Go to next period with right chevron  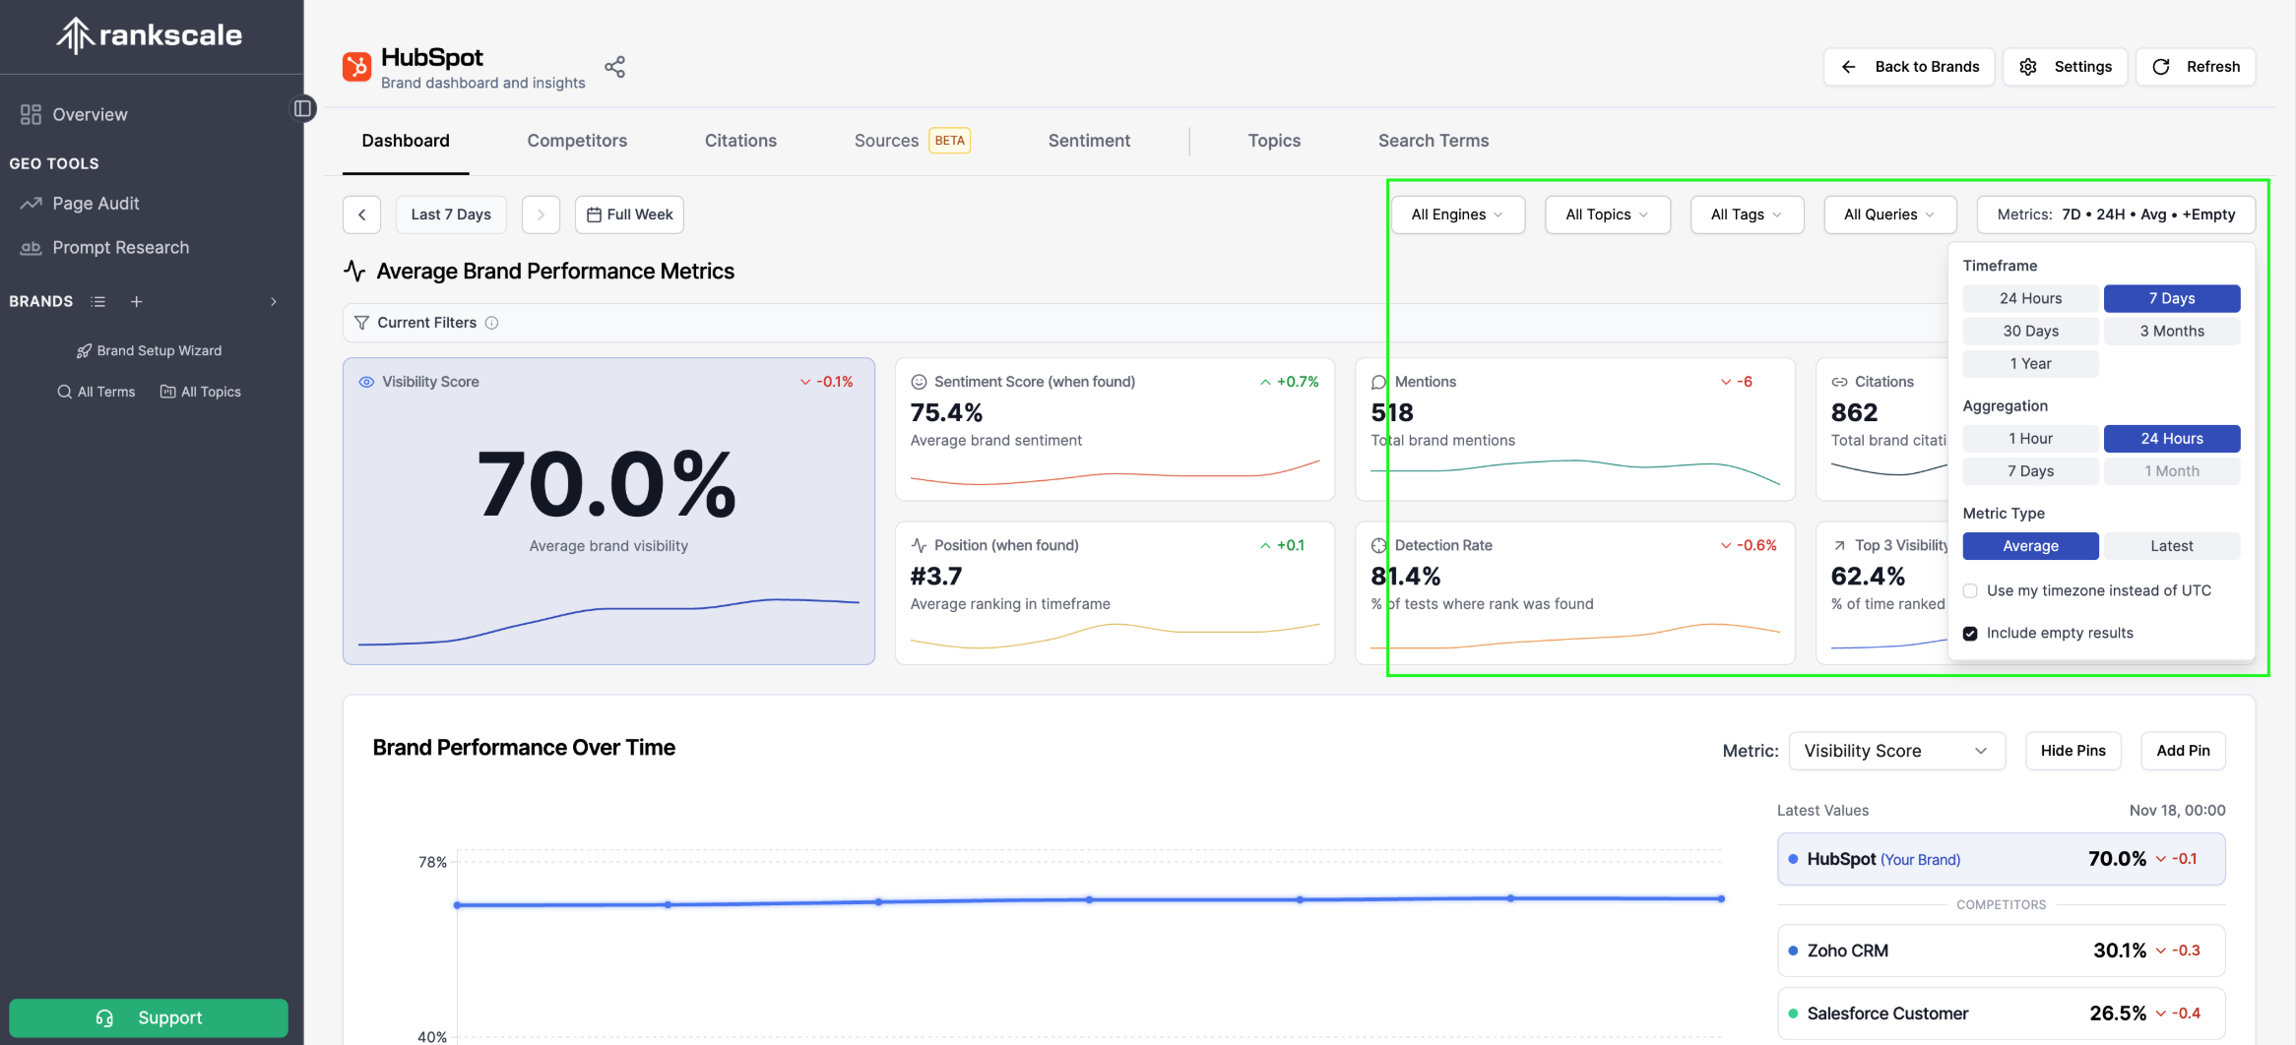coord(541,215)
